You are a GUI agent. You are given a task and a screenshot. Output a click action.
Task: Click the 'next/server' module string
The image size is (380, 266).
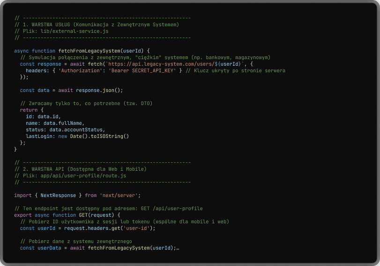[x=119, y=195]
